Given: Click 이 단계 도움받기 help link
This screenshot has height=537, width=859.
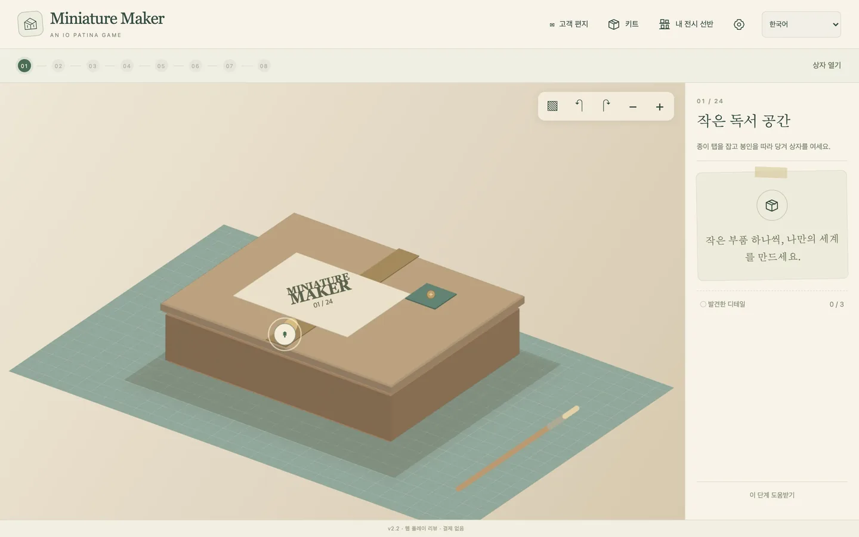Looking at the screenshot, I should click(772, 495).
